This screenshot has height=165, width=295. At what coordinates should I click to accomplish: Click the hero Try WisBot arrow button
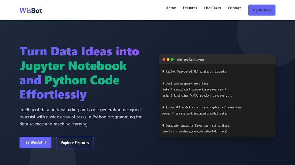(35, 142)
